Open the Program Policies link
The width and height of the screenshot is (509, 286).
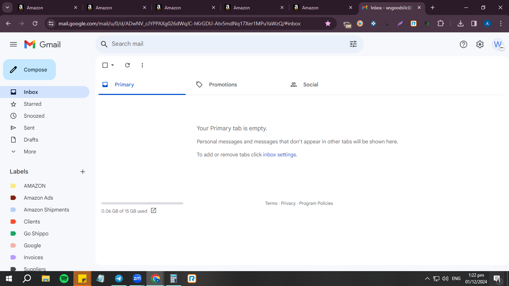316,203
